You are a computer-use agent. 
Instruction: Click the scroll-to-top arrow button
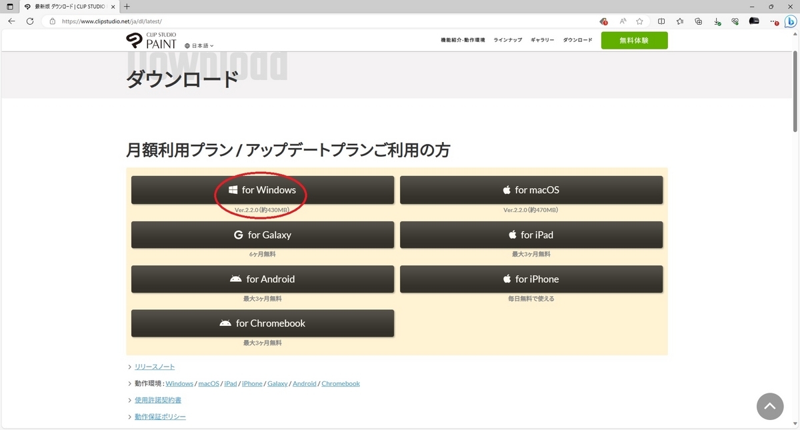[770, 406]
